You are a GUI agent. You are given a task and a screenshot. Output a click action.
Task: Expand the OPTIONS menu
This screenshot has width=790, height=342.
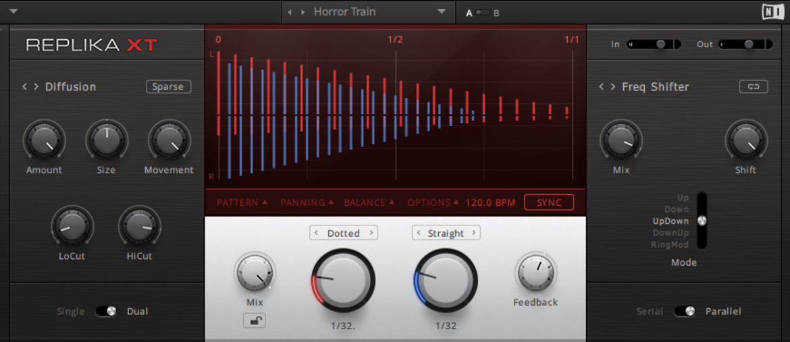433,202
